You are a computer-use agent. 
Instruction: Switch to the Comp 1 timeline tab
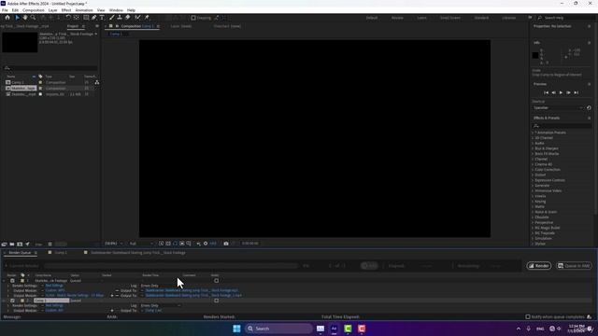pyautogui.click(x=61, y=253)
